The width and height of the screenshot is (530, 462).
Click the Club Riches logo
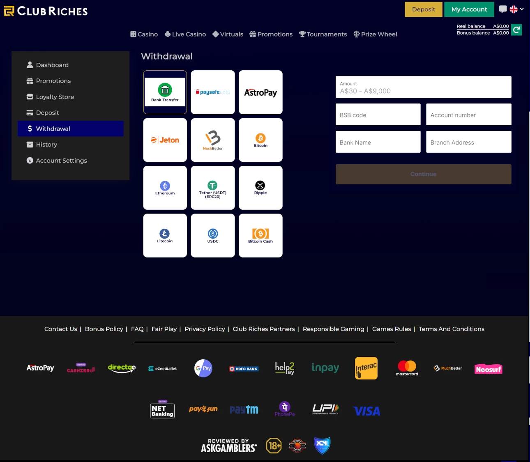pyautogui.click(x=46, y=11)
